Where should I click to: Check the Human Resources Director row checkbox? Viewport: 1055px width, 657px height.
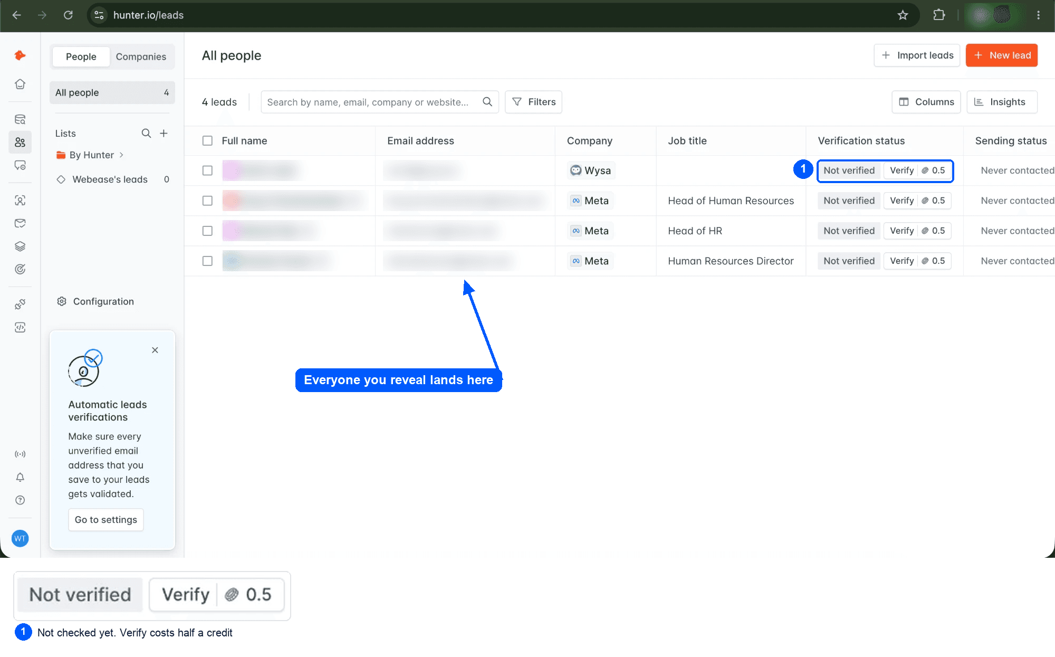click(207, 261)
